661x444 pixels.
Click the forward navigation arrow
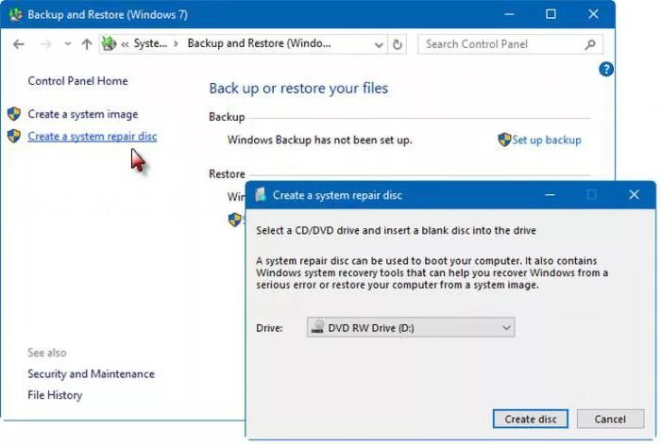45,44
